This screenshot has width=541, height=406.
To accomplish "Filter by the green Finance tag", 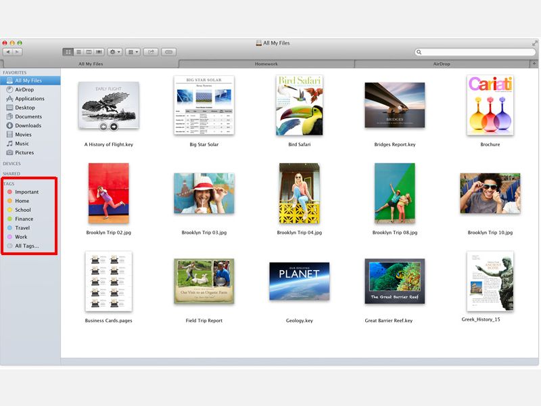I will point(24,219).
